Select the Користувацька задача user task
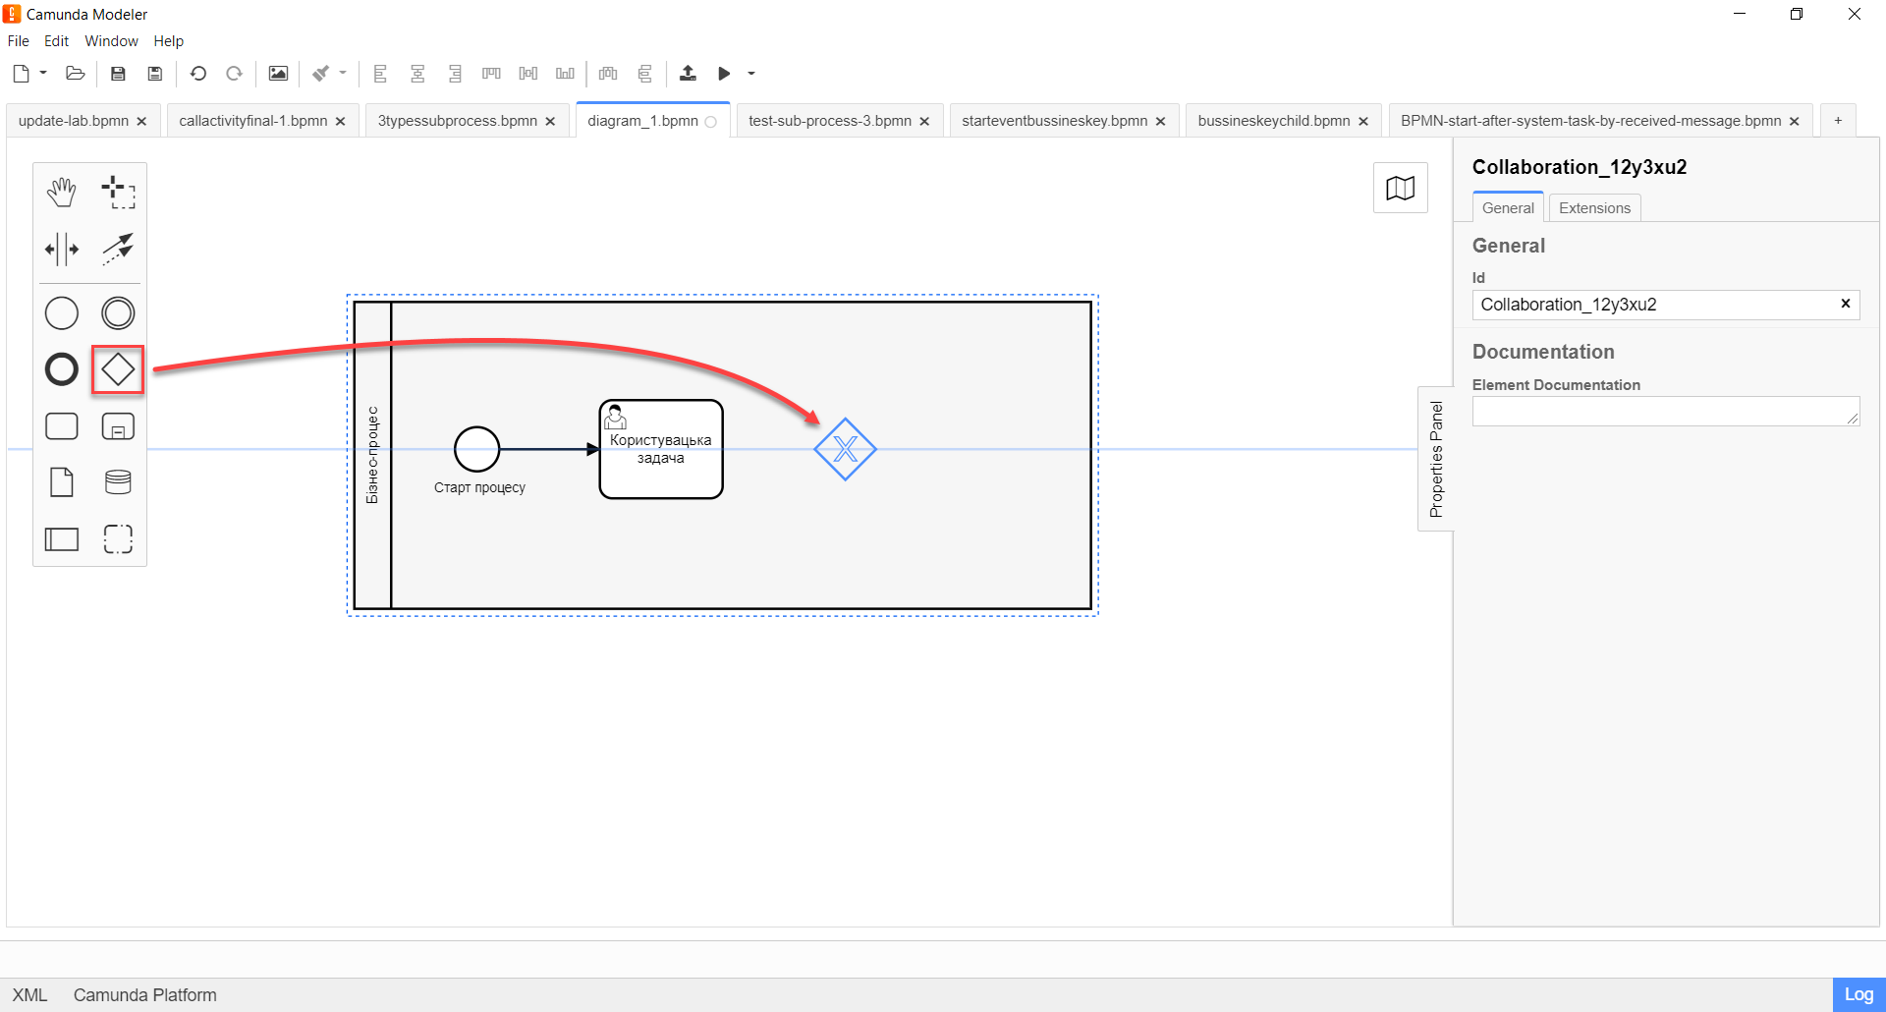 point(661,449)
